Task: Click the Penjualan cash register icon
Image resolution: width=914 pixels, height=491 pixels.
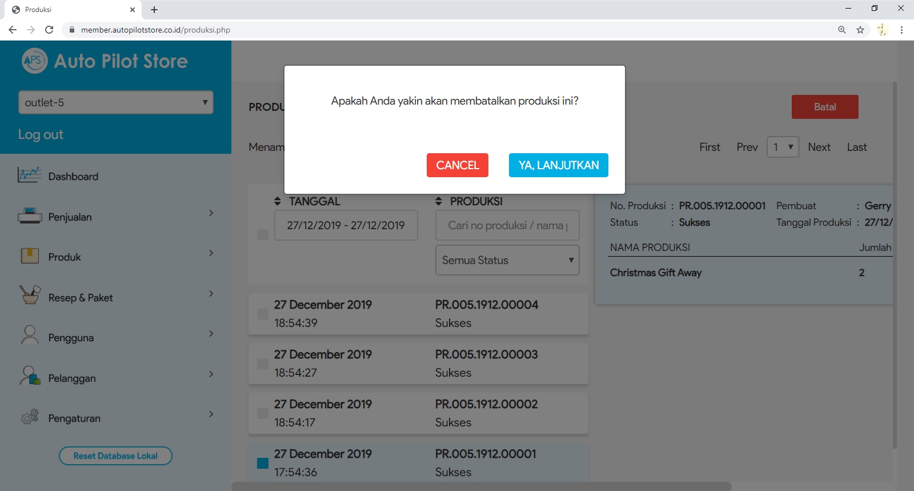Action: (x=30, y=216)
